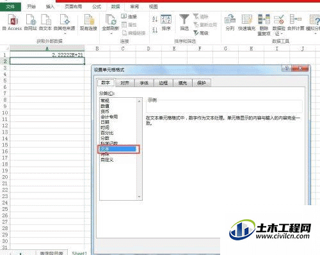The height and width of the screenshot is (255, 320).
Task: Select cell A1 showing 2.22222E+21
Action: click(x=47, y=55)
